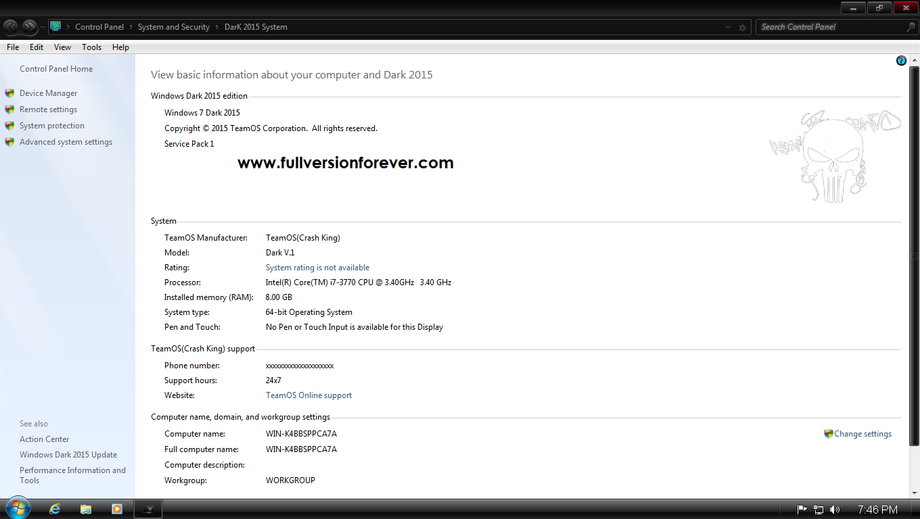This screenshot has width=920, height=519.
Task: Open Performance Information and Tools
Action: tap(72, 475)
